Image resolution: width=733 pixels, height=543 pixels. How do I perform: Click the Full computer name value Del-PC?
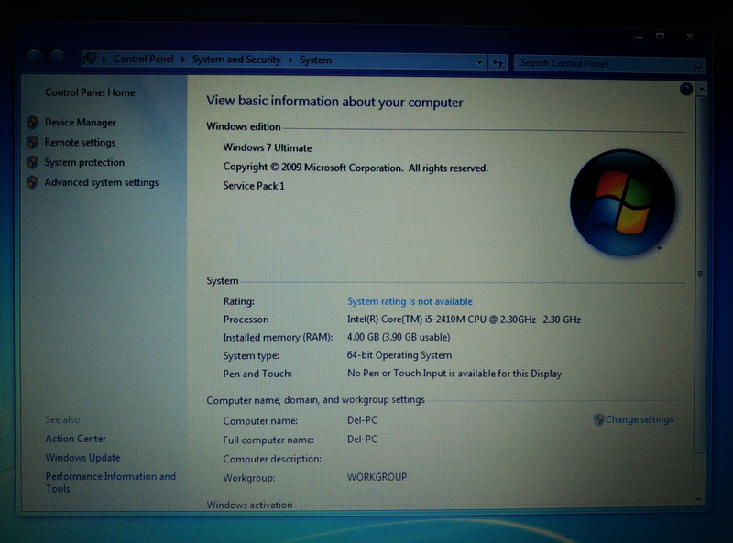362,440
